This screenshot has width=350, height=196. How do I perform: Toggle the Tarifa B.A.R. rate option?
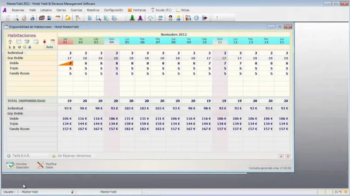(x=19, y=156)
